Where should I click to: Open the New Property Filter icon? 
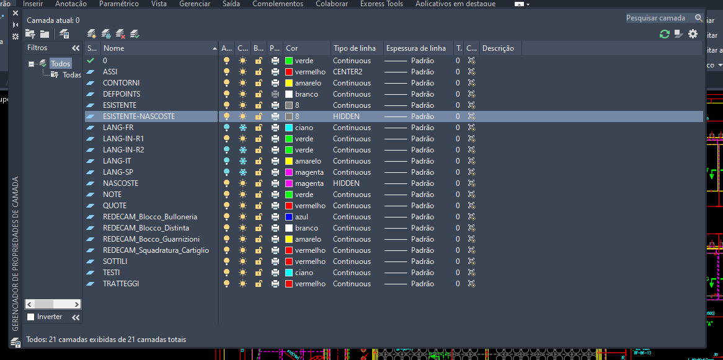click(30, 33)
